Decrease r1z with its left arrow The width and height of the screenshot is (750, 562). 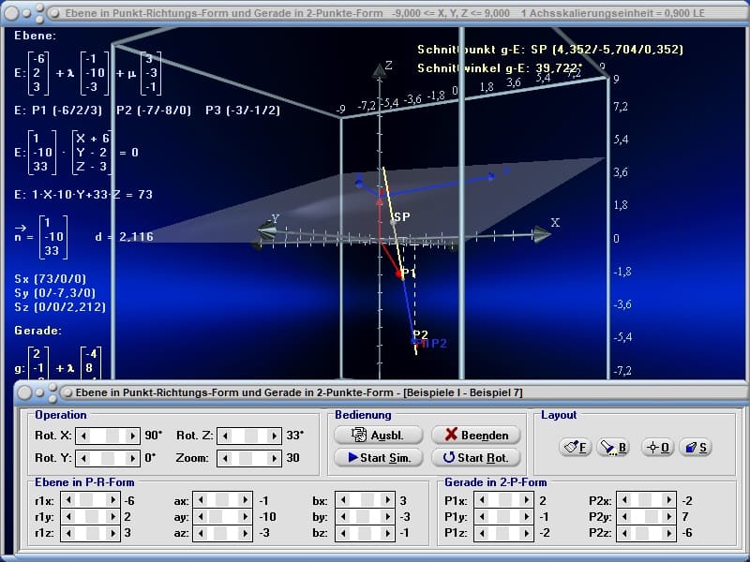[68, 532]
